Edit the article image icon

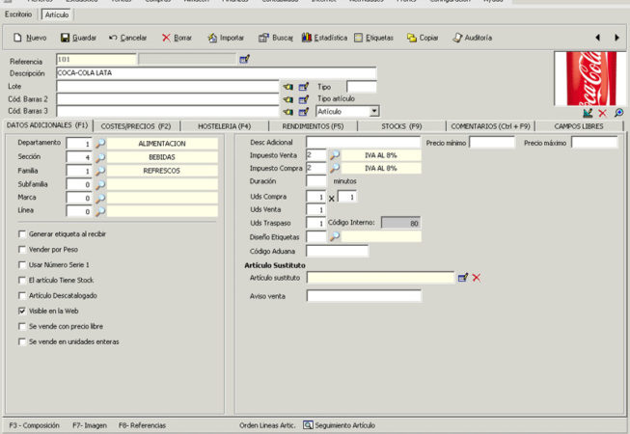coord(588,113)
